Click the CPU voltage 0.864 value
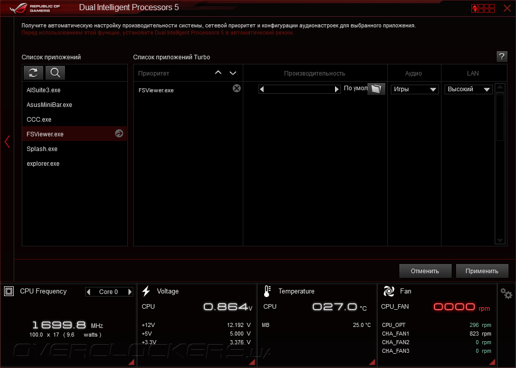The height and width of the screenshot is (368, 516). point(228,307)
